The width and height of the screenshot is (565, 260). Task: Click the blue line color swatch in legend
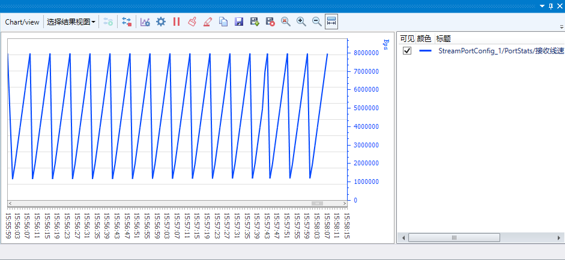pyautogui.click(x=426, y=51)
